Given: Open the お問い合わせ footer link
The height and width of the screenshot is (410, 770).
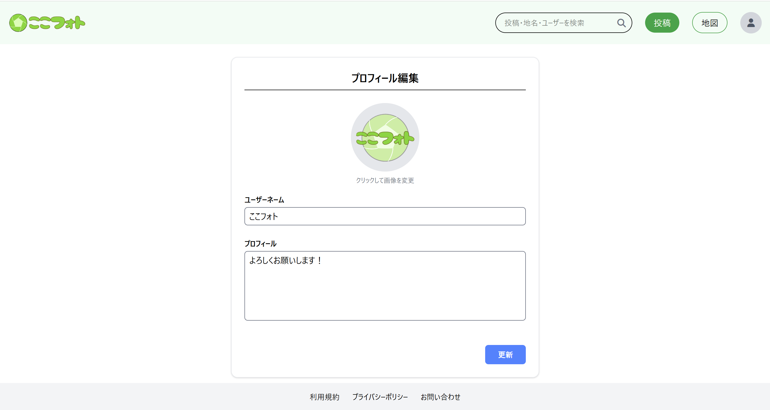Looking at the screenshot, I should (440, 397).
